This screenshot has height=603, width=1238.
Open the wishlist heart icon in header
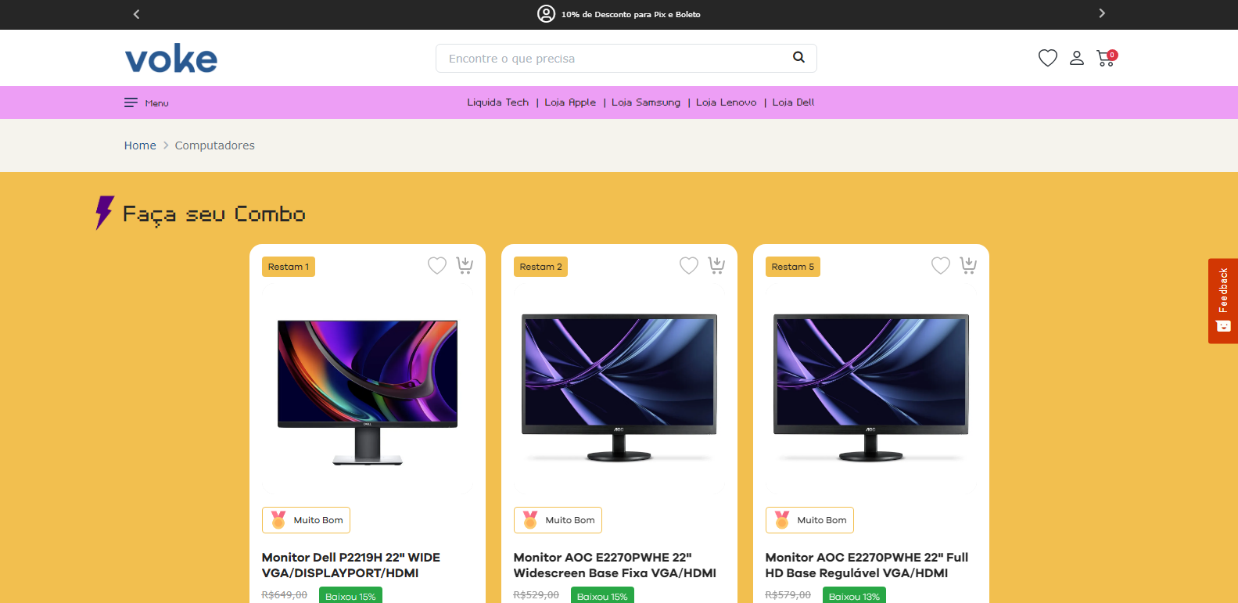click(x=1048, y=58)
